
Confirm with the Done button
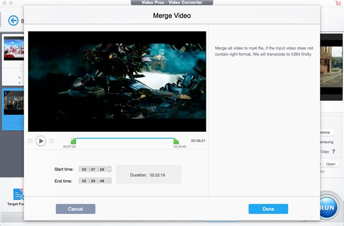[268, 209]
